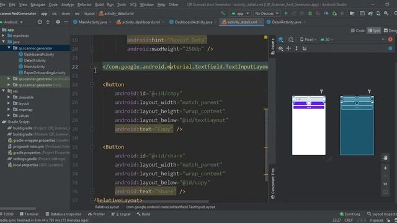Open the Palette side tab
The height and width of the screenshot is (223, 397).
(x=273, y=46)
